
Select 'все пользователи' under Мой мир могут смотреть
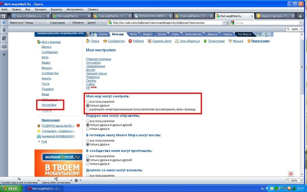tap(87, 102)
